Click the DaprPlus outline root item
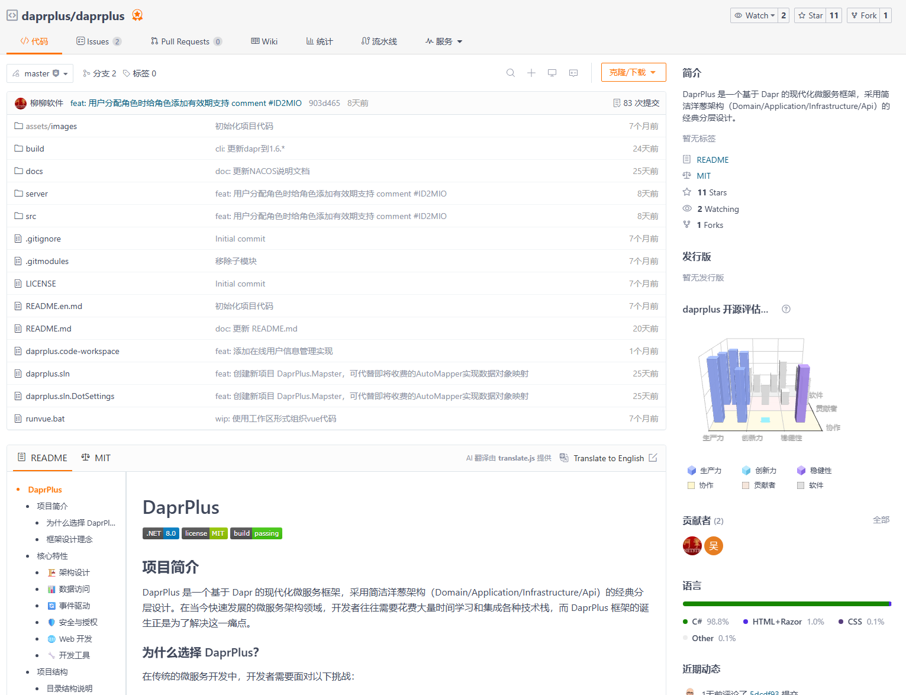This screenshot has height=695, width=906. click(45, 490)
